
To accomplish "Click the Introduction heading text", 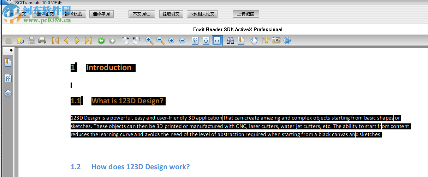I will point(109,68).
